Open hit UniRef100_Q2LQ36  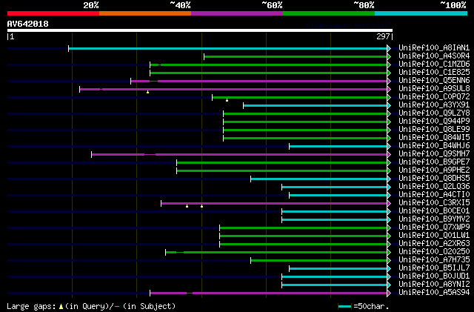(434, 187)
